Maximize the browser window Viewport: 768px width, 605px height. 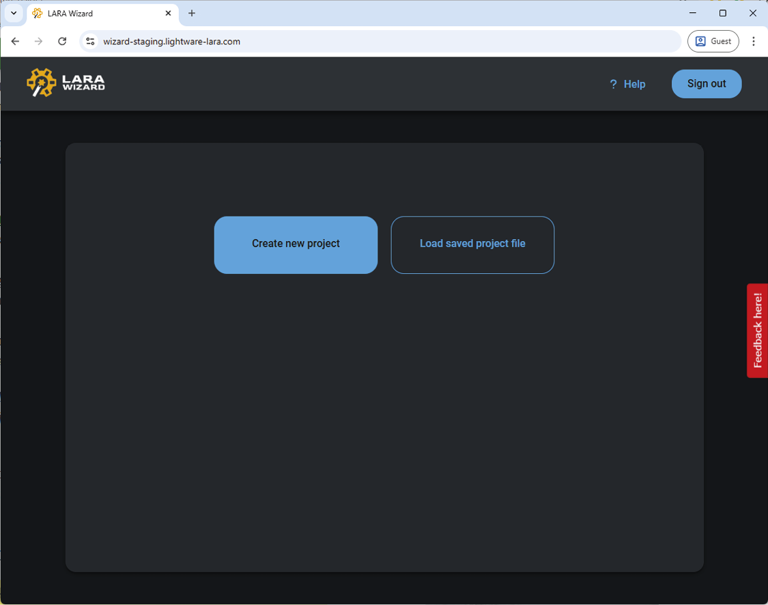tap(723, 13)
